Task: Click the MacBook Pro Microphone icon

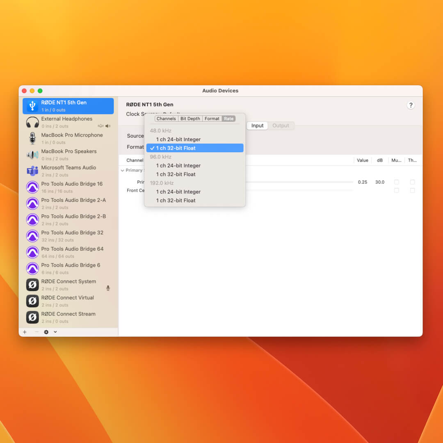Action: [x=32, y=138]
